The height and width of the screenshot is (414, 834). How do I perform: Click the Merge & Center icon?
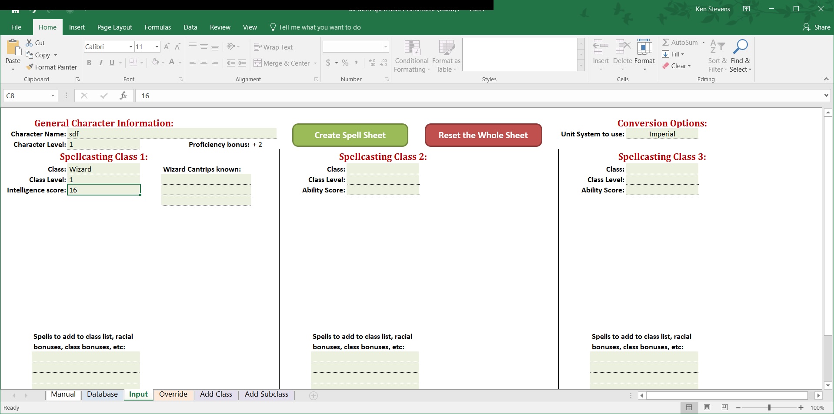click(x=258, y=63)
